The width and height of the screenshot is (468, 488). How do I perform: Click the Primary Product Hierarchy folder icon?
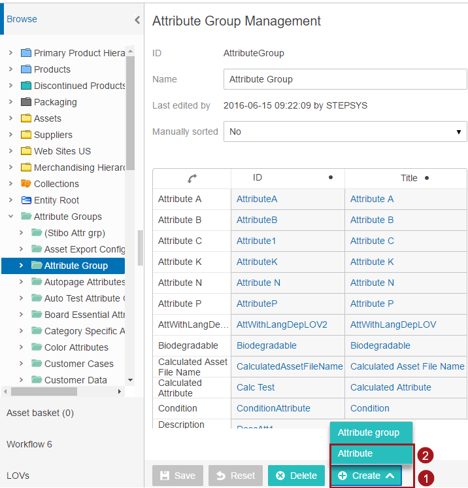[x=26, y=53]
